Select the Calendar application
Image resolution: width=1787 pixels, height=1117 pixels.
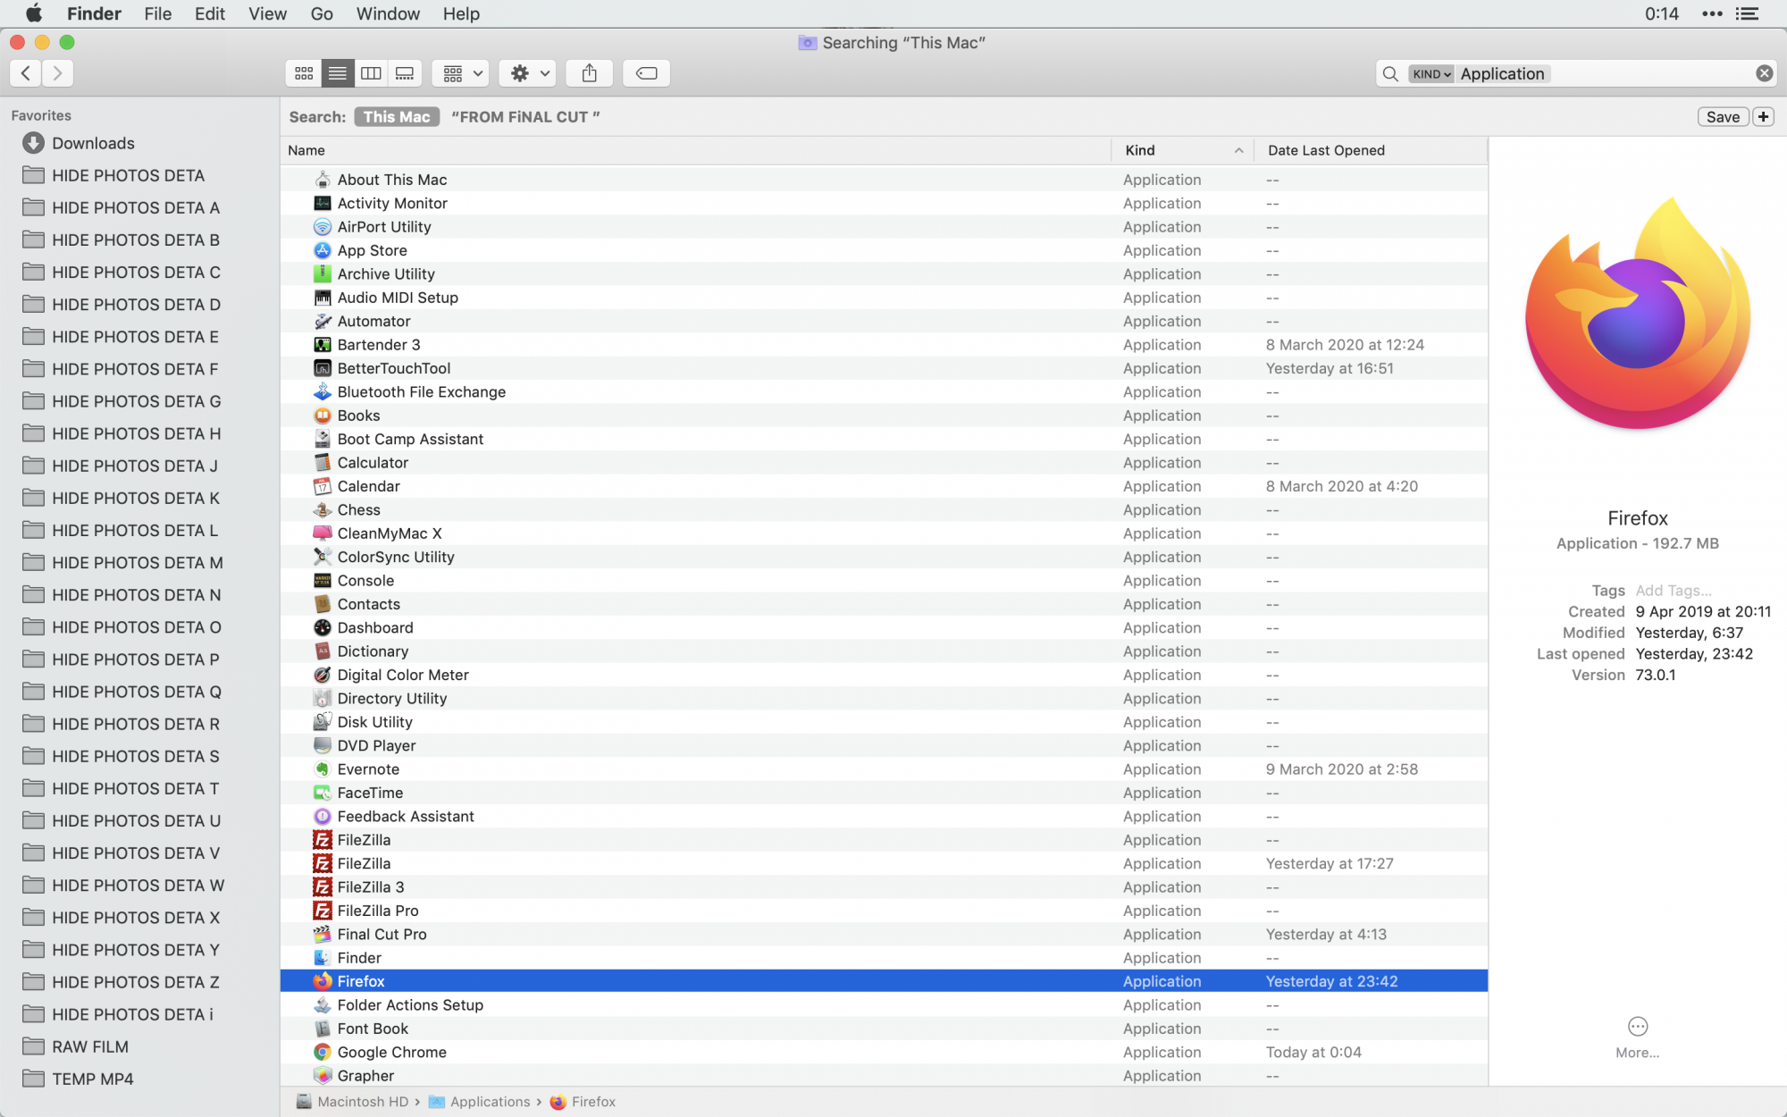(884, 486)
